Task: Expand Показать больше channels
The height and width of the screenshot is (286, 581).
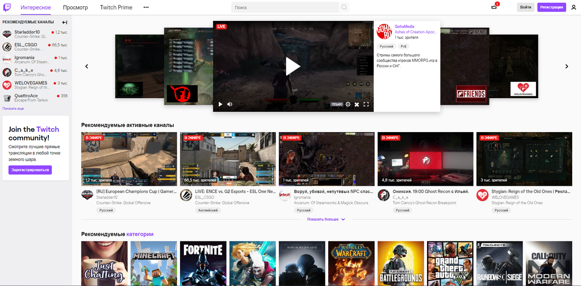Action: click(x=326, y=219)
